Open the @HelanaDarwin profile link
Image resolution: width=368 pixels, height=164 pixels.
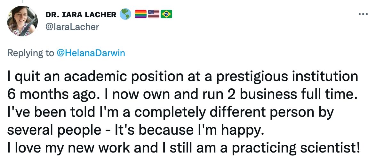click(x=91, y=53)
